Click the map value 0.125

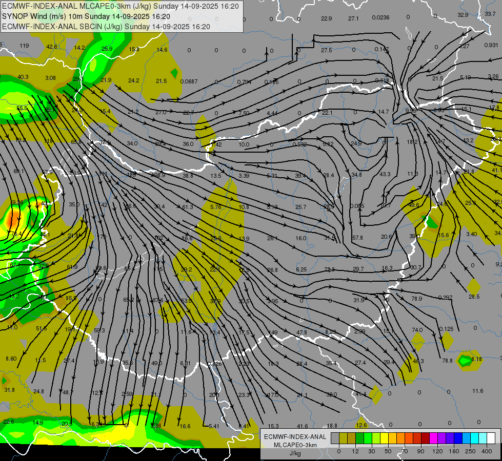click(x=446, y=329)
